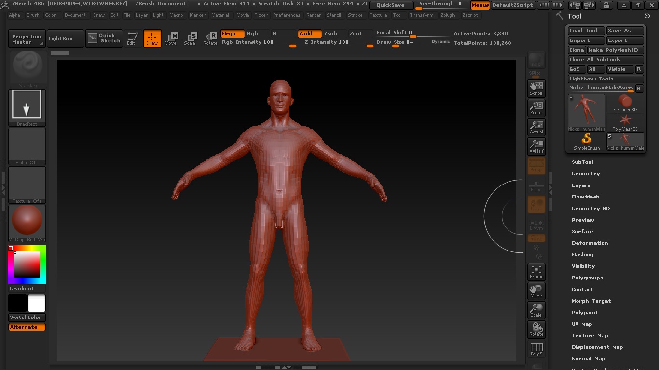The height and width of the screenshot is (370, 659).
Task: Toggle PolyF polyframe display
Action: click(x=536, y=349)
